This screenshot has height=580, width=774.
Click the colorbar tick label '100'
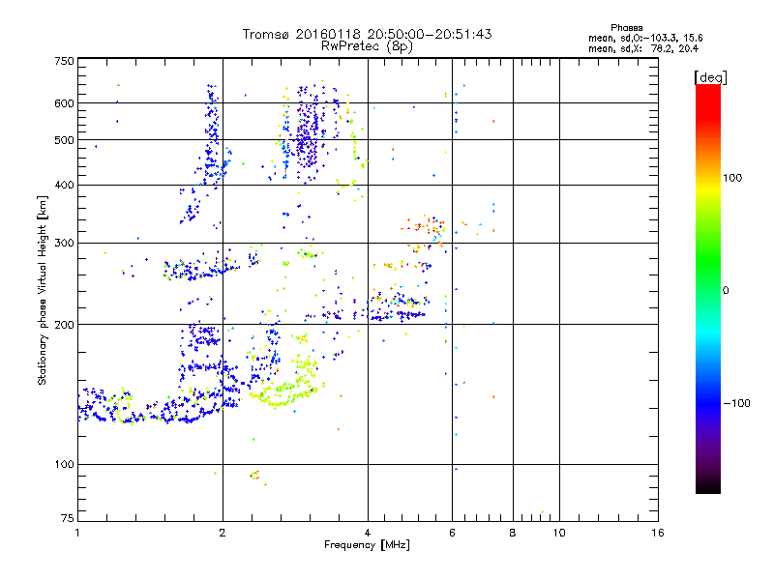point(732,178)
